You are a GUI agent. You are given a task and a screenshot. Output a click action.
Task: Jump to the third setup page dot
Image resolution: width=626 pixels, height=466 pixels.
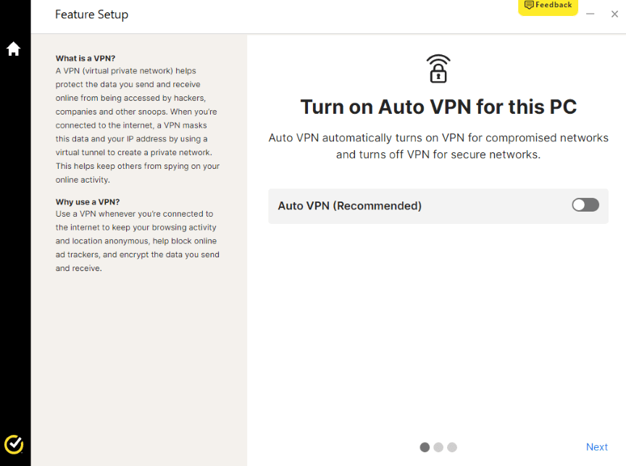[452, 447]
